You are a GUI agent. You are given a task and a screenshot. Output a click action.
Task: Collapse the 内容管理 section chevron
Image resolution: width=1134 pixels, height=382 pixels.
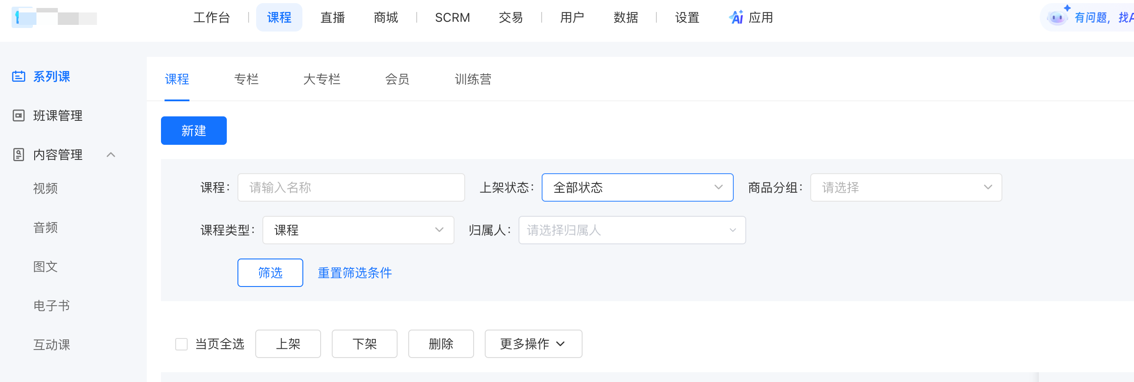(x=111, y=155)
